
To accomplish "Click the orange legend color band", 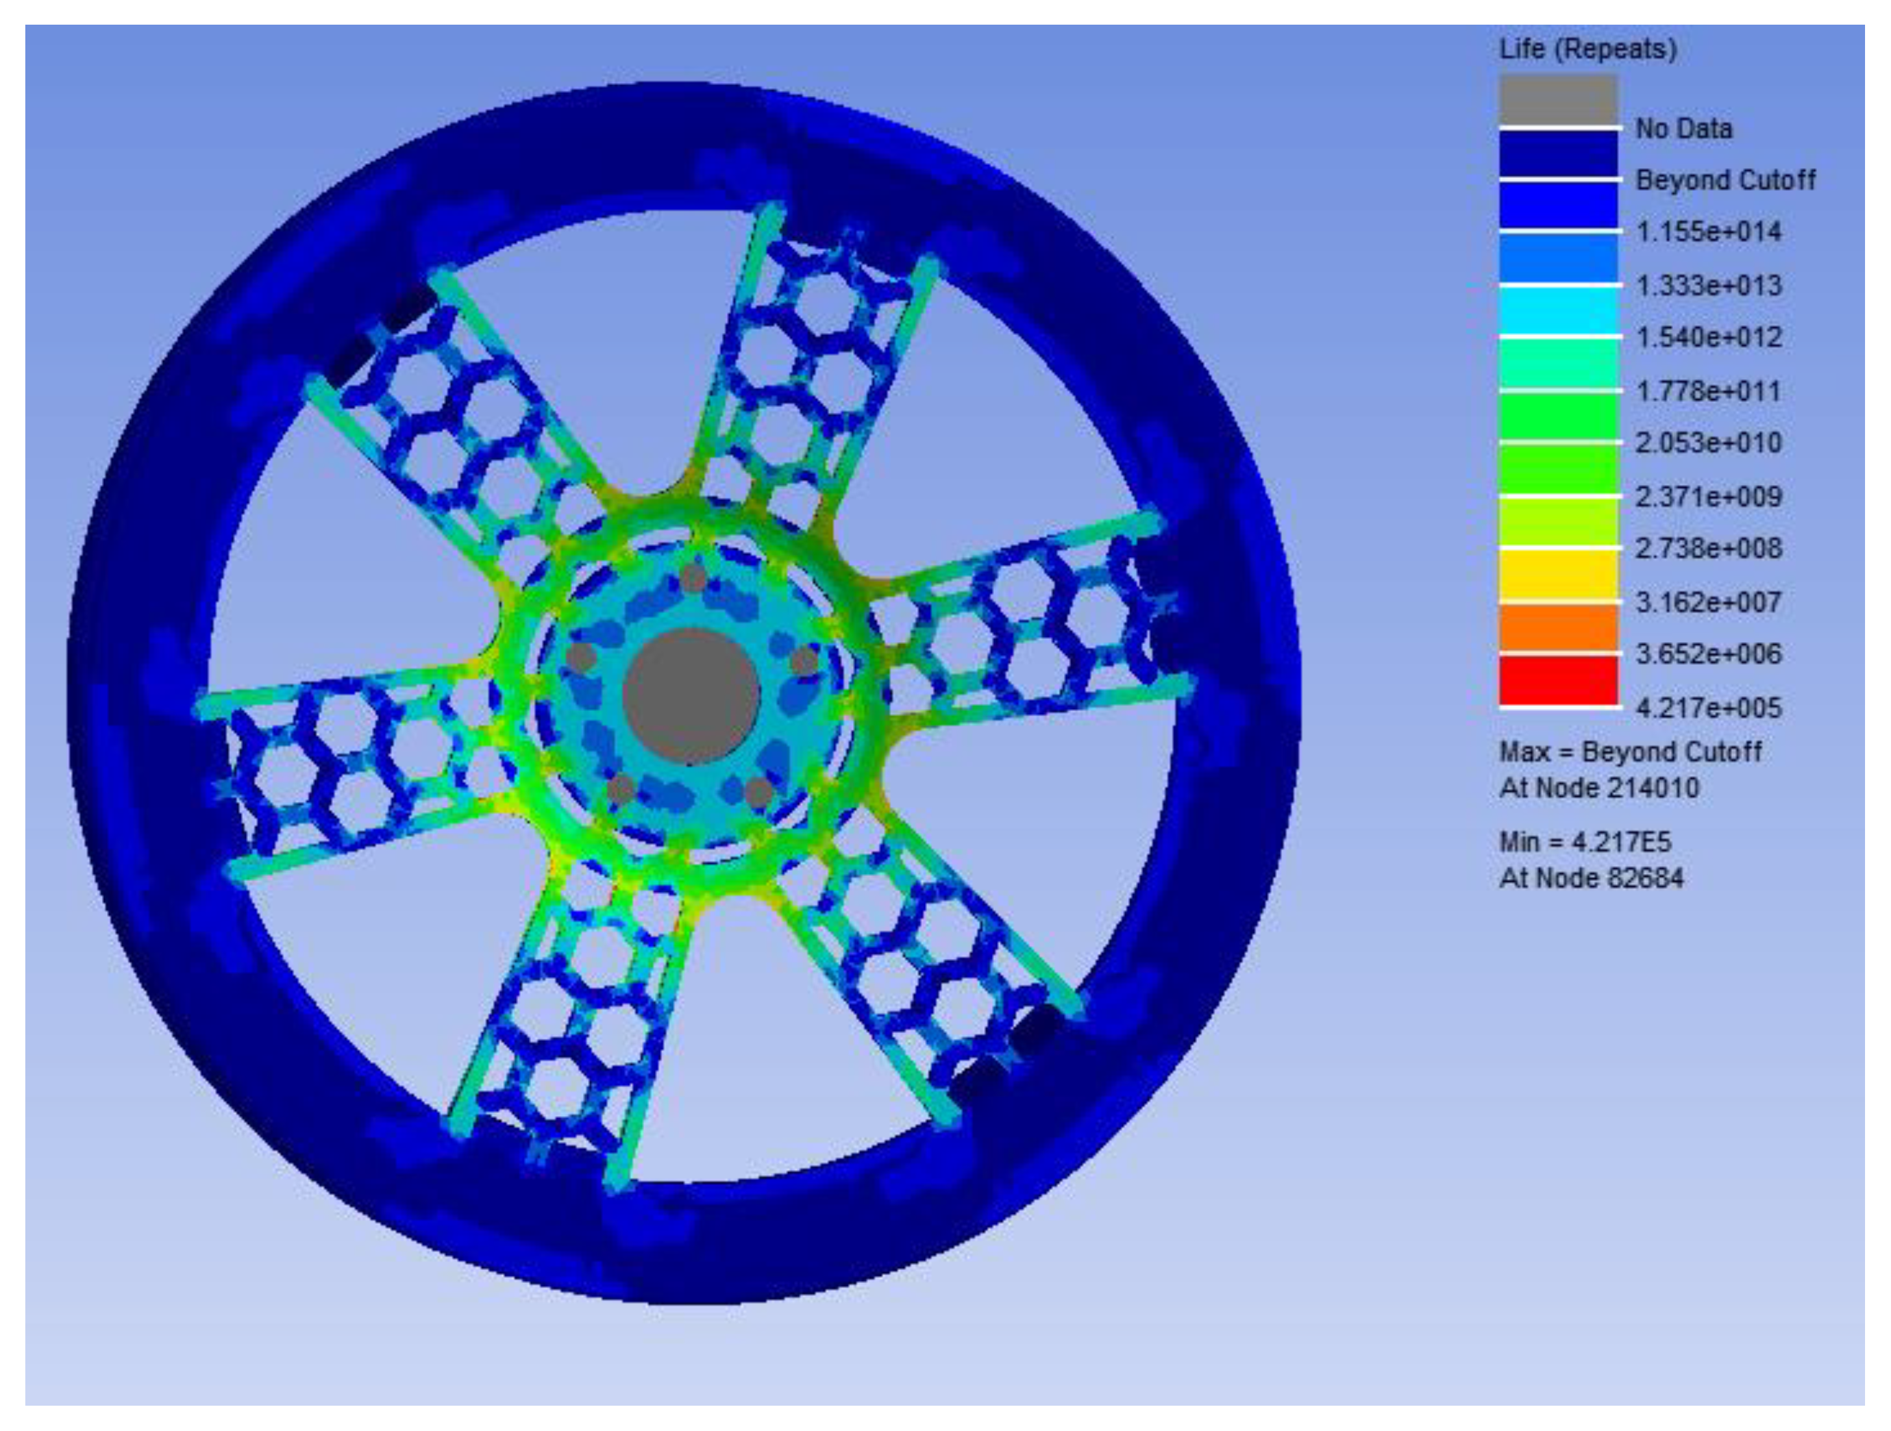I will (x=1559, y=627).
